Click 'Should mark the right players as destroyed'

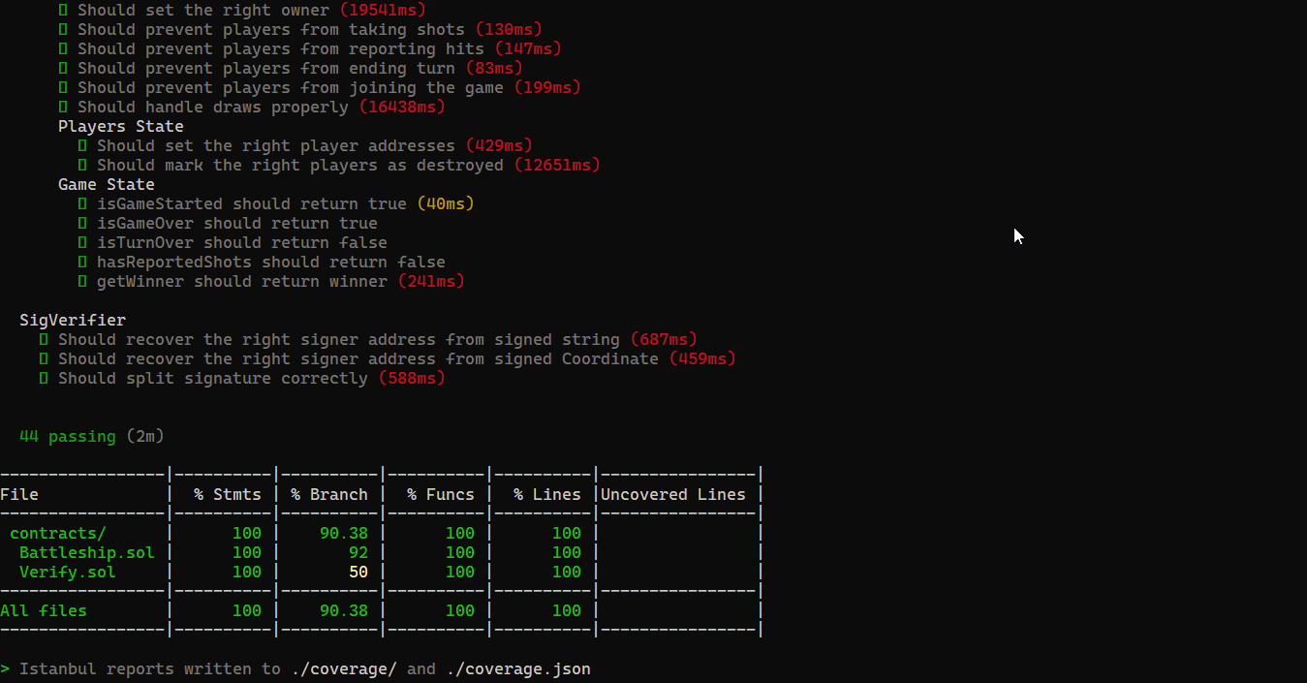coord(300,165)
